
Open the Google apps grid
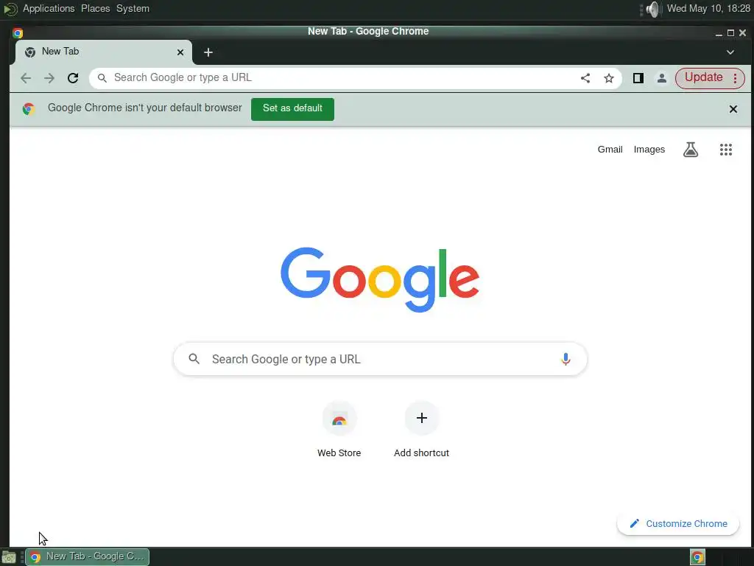[x=725, y=150]
